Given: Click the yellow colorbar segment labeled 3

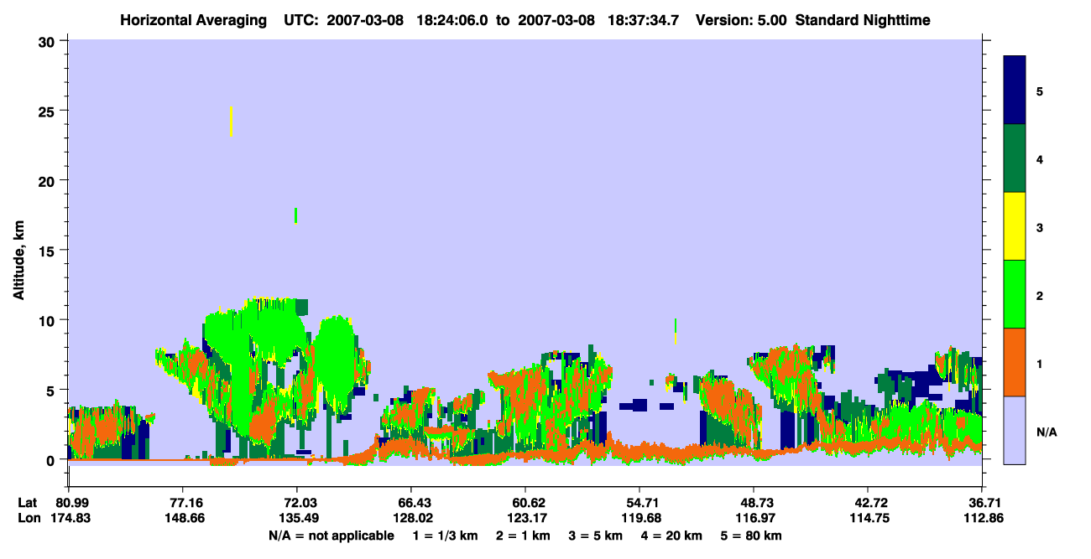Looking at the screenshot, I should pos(1015,226).
